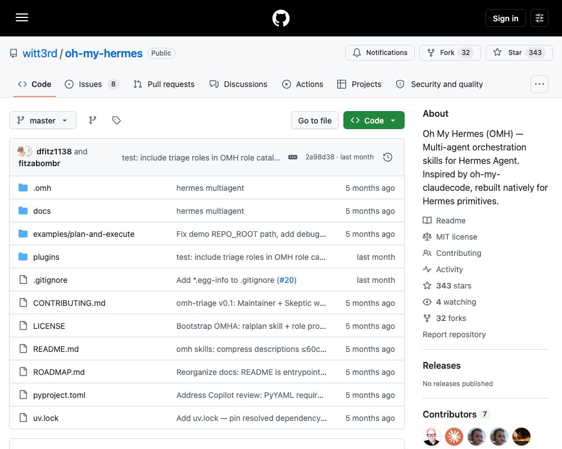Screen dimensions: 562x449
Task: Open the hamburger navigation menu
Action: [x=22, y=17]
